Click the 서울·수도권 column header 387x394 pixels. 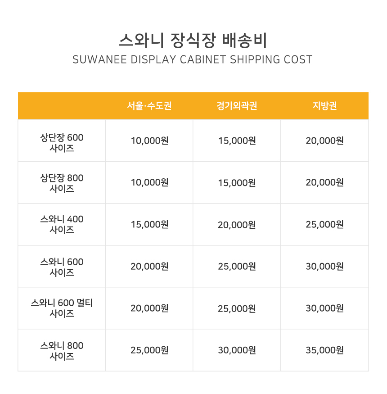tap(149, 106)
